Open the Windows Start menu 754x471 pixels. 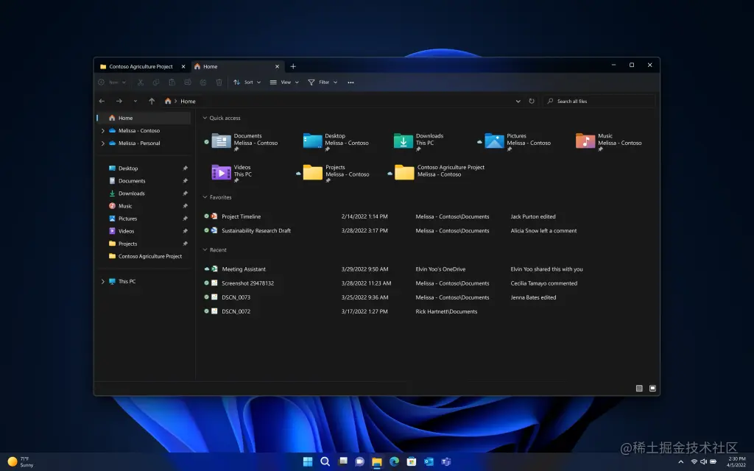click(308, 461)
